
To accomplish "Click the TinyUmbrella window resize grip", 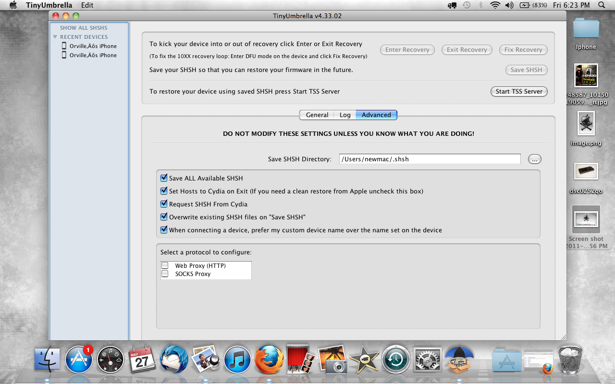I will 563,337.
